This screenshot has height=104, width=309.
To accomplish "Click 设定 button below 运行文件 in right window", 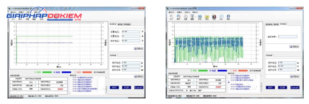I will (x=294, y=47).
